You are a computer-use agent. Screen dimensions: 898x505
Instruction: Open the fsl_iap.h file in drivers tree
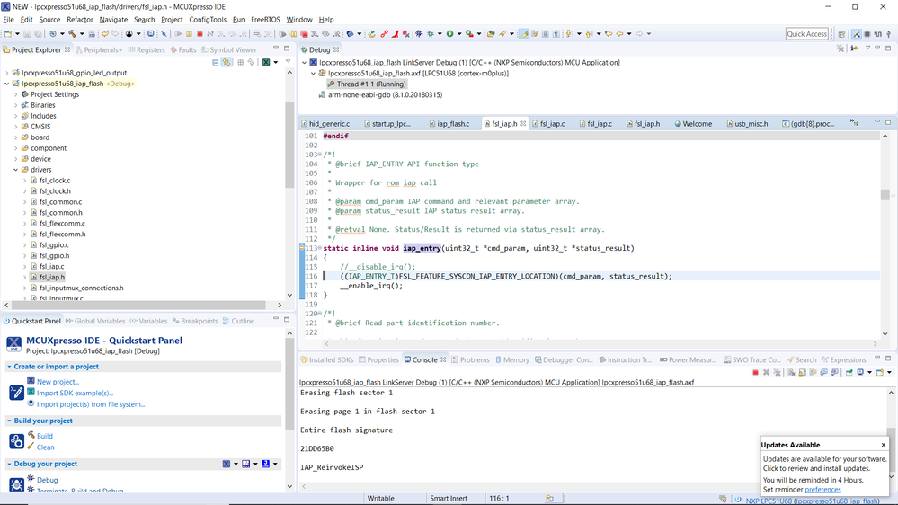(x=52, y=278)
